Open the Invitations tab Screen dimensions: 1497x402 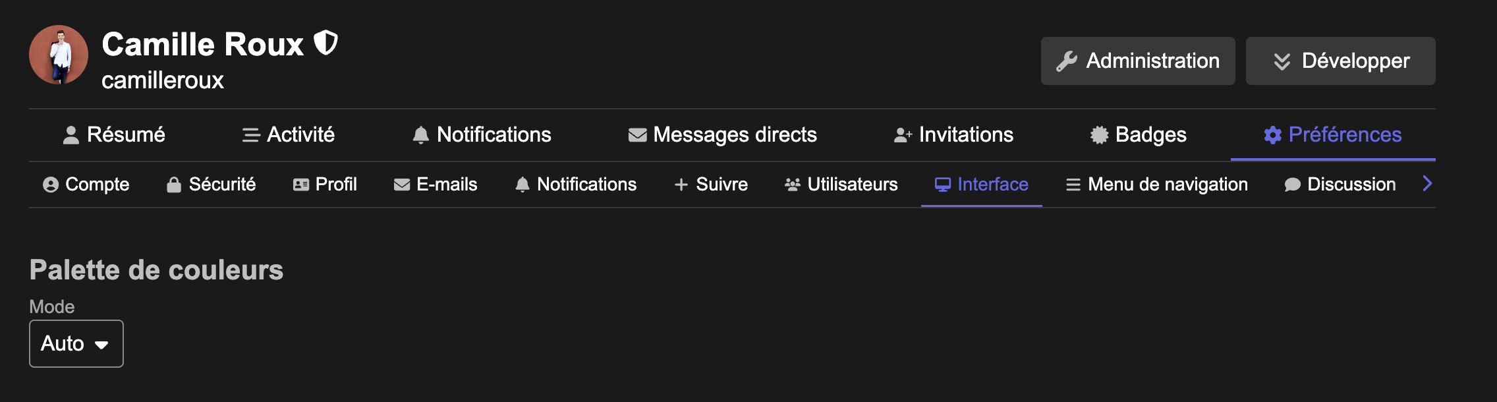coord(953,135)
